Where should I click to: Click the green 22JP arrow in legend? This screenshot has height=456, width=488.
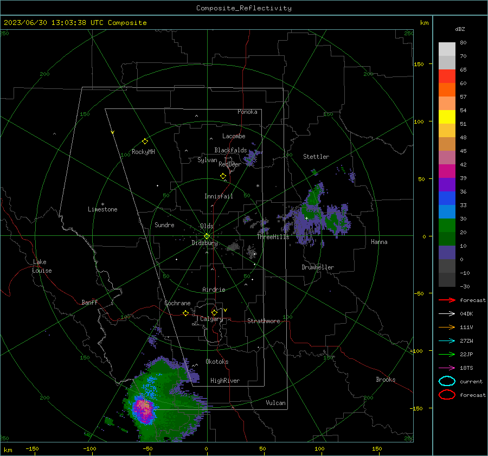(x=447, y=354)
